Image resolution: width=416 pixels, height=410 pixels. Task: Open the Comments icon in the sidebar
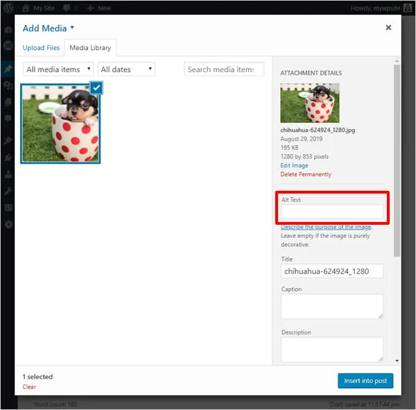point(8,118)
